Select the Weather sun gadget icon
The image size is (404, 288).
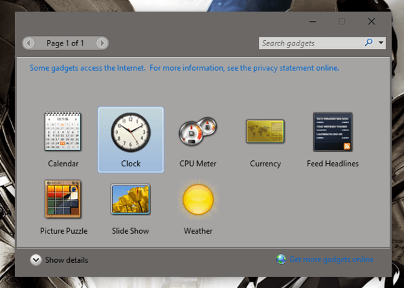pyautogui.click(x=198, y=199)
